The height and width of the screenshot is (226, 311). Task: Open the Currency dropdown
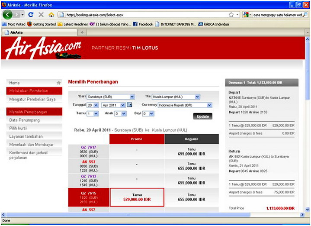pyautogui.click(x=185, y=105)
